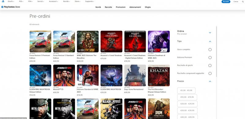Image resolution: width=245 pixels, height=119 pixels.
Task: Open Forza Horizon 5 Standard Edition cover
Action: [64, 41]
